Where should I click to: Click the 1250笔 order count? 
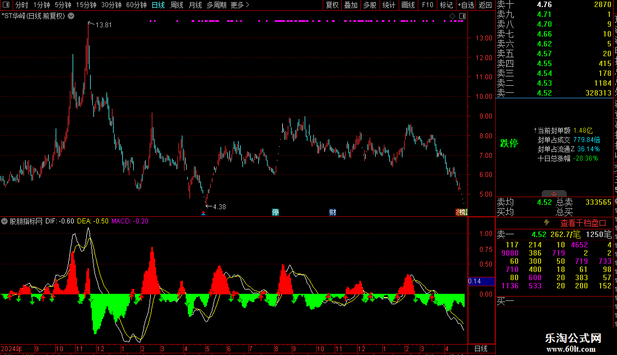(x=598, y=234)
